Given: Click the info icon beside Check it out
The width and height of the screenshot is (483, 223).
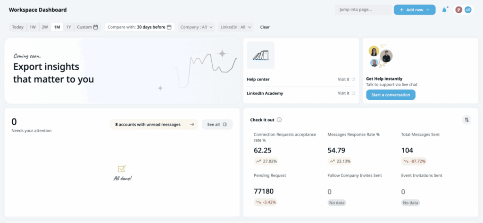Looking at the screenshot, I should click(x=279, y=120).
